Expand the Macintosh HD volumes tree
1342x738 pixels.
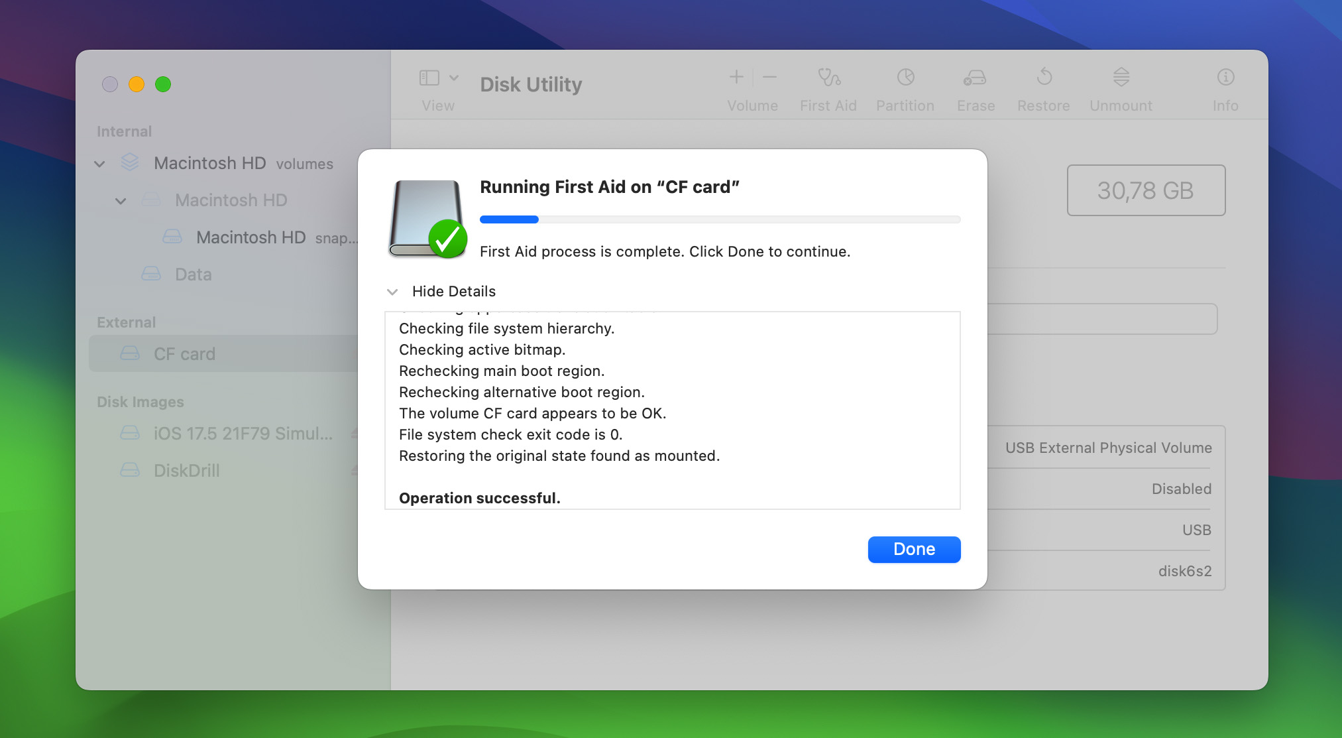(101, 162)
